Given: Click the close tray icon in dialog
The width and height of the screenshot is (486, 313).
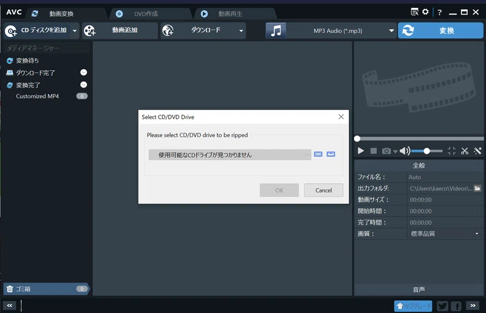Looking at the screenshot, I should pos(330,154).
